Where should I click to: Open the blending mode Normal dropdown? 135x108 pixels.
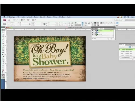pyautogui.click(x=125, y=47)
